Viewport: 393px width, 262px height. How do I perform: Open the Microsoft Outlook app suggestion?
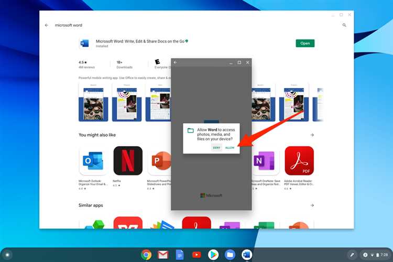pos(93,160)
